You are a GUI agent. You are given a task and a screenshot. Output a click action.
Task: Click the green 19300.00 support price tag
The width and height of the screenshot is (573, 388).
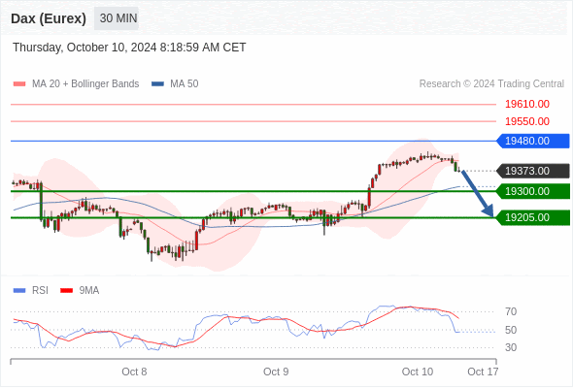tap(533, 191)
